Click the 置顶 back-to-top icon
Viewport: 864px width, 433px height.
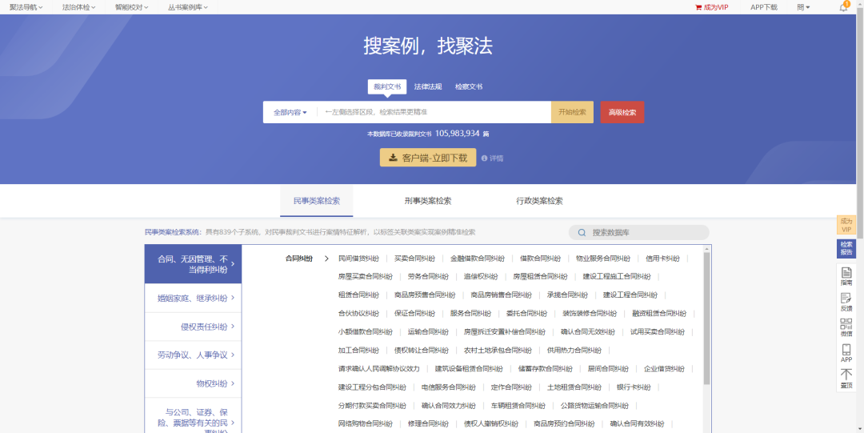(846, 379)
